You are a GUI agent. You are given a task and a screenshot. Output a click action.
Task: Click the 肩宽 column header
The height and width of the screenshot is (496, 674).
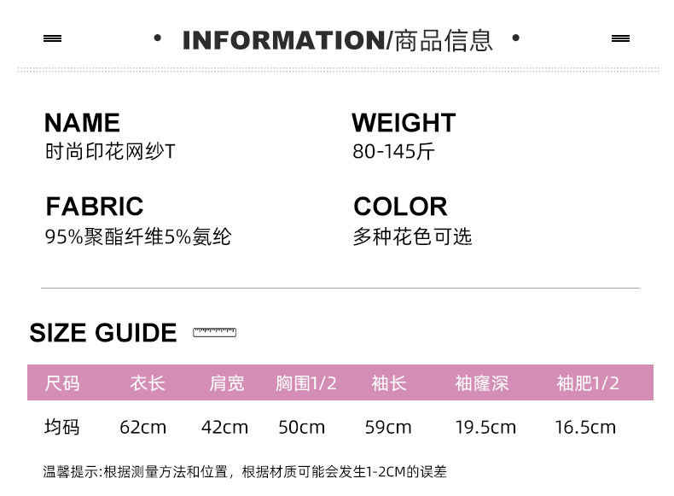click(226, 383)
